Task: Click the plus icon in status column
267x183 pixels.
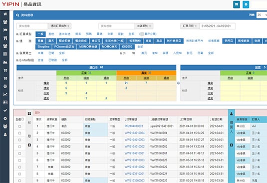Action: (29, 145)
